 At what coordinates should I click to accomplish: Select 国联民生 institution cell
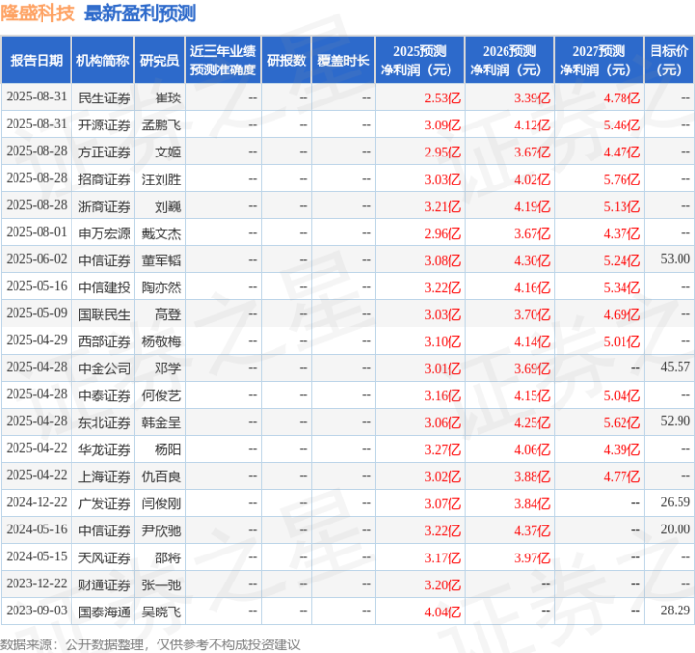coord(104,315)
